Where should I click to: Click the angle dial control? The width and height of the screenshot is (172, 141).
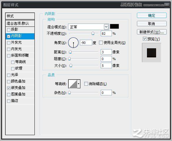(x=73, y=43)
